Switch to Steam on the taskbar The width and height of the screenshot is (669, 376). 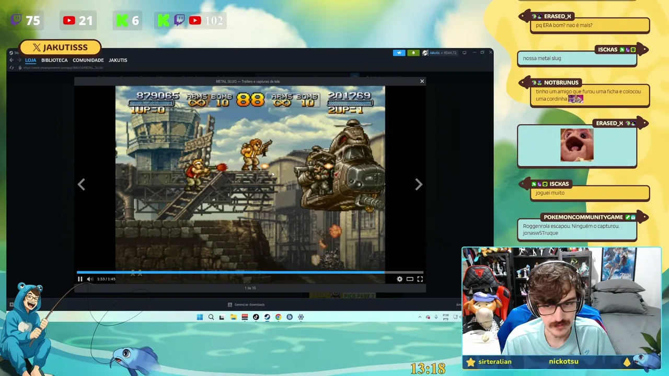(x=267, y=317)
